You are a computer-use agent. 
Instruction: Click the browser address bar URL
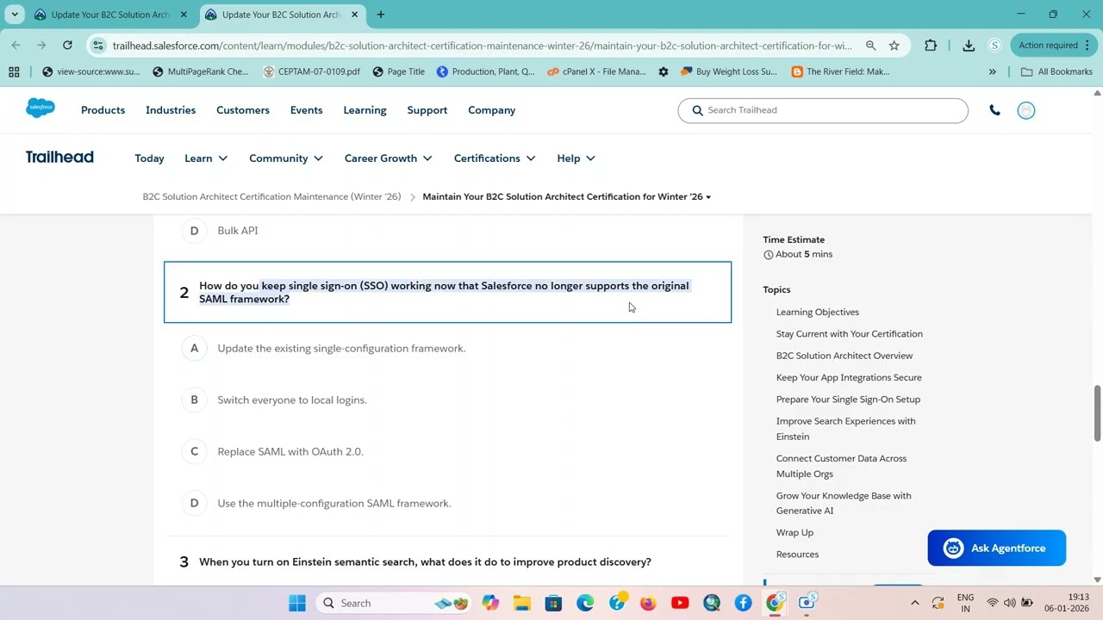click(482, 46)
